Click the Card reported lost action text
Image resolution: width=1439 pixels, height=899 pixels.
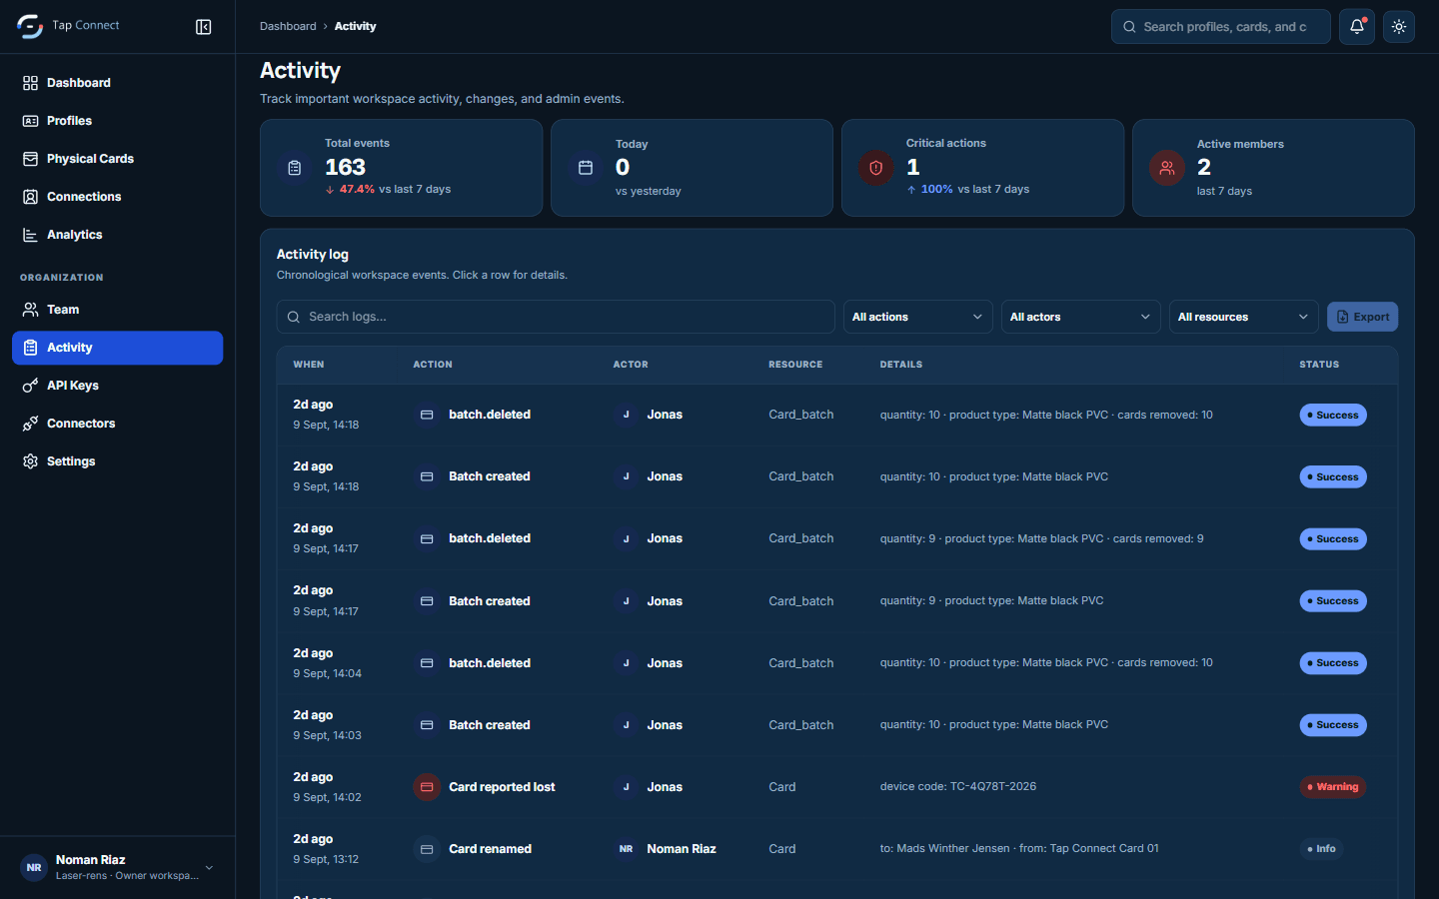(502, 787)
